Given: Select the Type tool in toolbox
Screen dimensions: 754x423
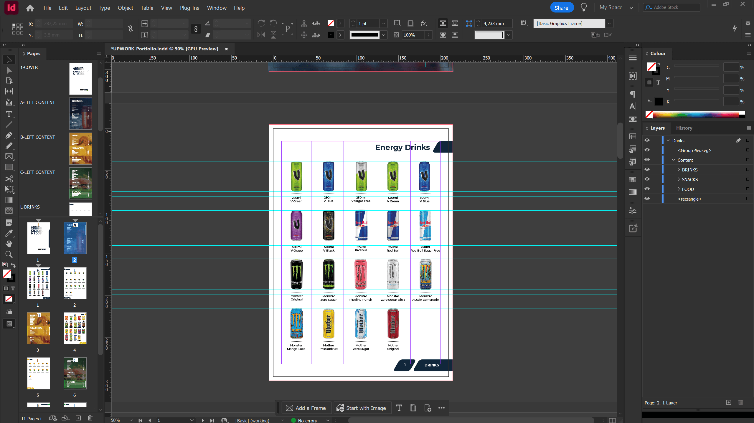Looking at the screenshot, I should tap(9, 114).
